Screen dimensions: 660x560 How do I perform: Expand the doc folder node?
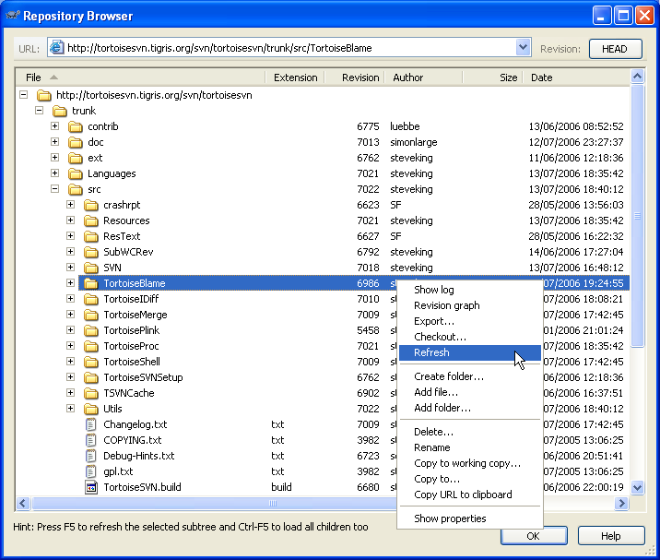coord(54,141)
